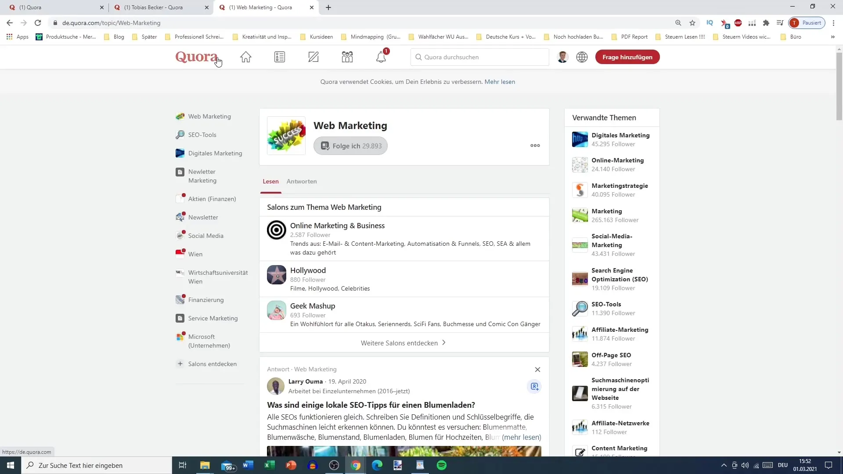Reload the page with the refresh icon
The width and height of the screenshot is (843, 474).
click(x=38, y=23)
